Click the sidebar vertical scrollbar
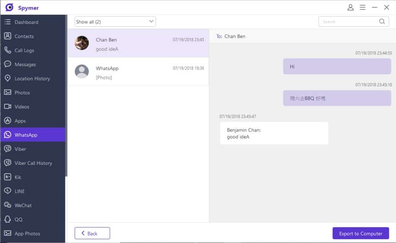 [x=66, y=96]
